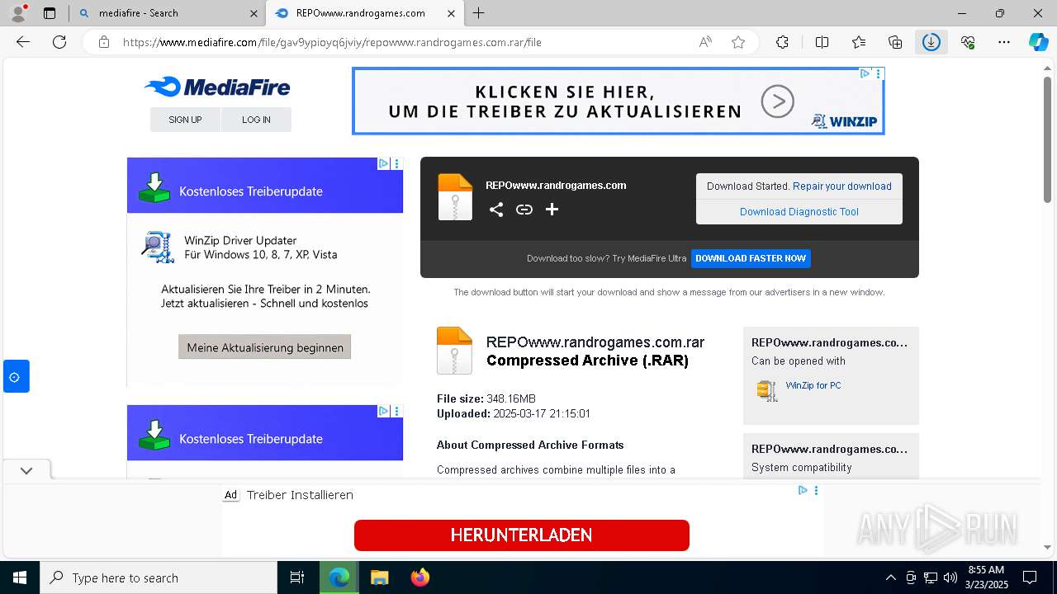Click the DOWNLOAD FASTER NOW button
The height and width of the screenshot is (594, 1057).
point(751,258)
